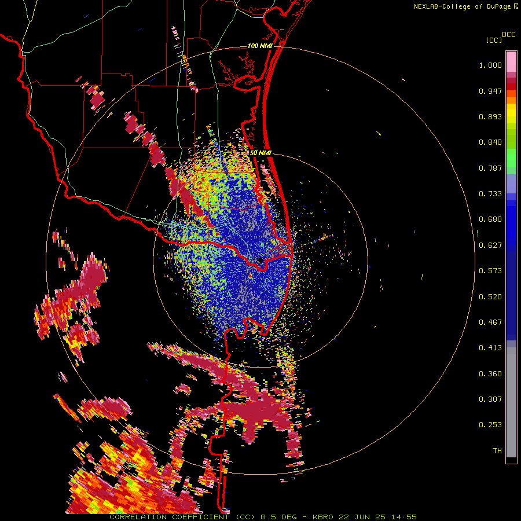The height and width of the screenshot is (521, 521).
Task: Pick the yellow colorbar segment near 0.893
Action: pyautogui.click(x=511, y=114)
